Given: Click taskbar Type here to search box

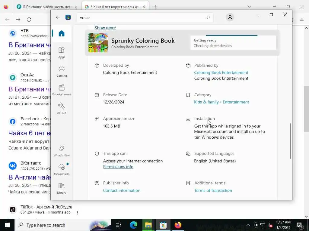Looking at the screenshot, I should point(63,225).
